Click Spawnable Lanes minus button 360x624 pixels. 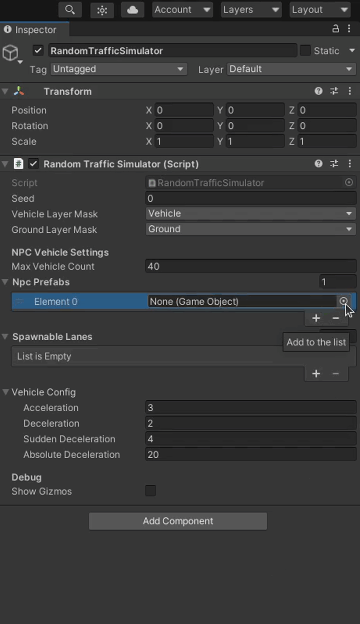(x=336, y=373)
